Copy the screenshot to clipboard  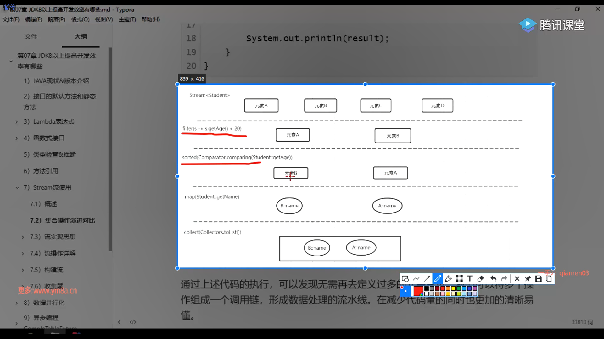(549, 279)
